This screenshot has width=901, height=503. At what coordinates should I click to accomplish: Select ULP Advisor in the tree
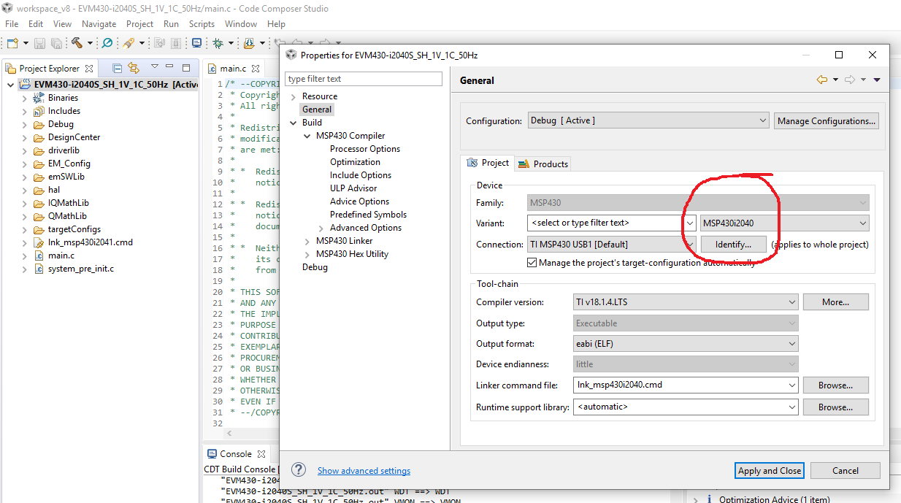point(353,188)
